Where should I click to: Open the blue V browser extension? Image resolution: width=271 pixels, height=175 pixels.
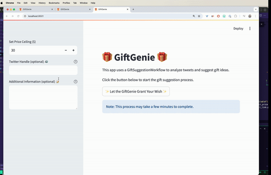[207, 16]
